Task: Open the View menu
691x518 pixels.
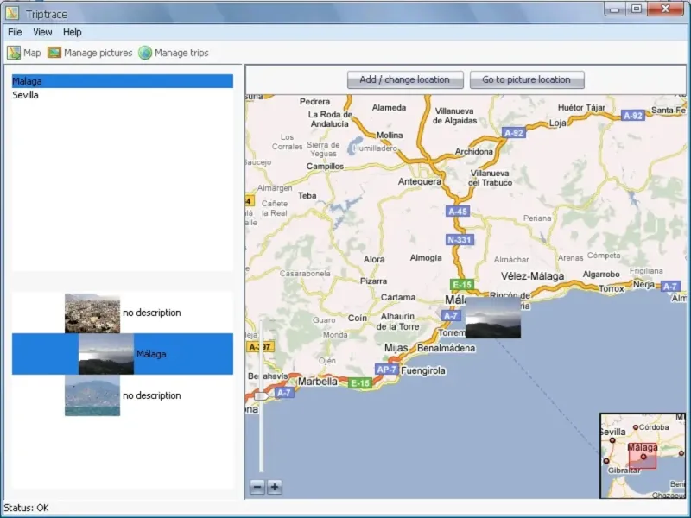Action: tap(42, 32)
